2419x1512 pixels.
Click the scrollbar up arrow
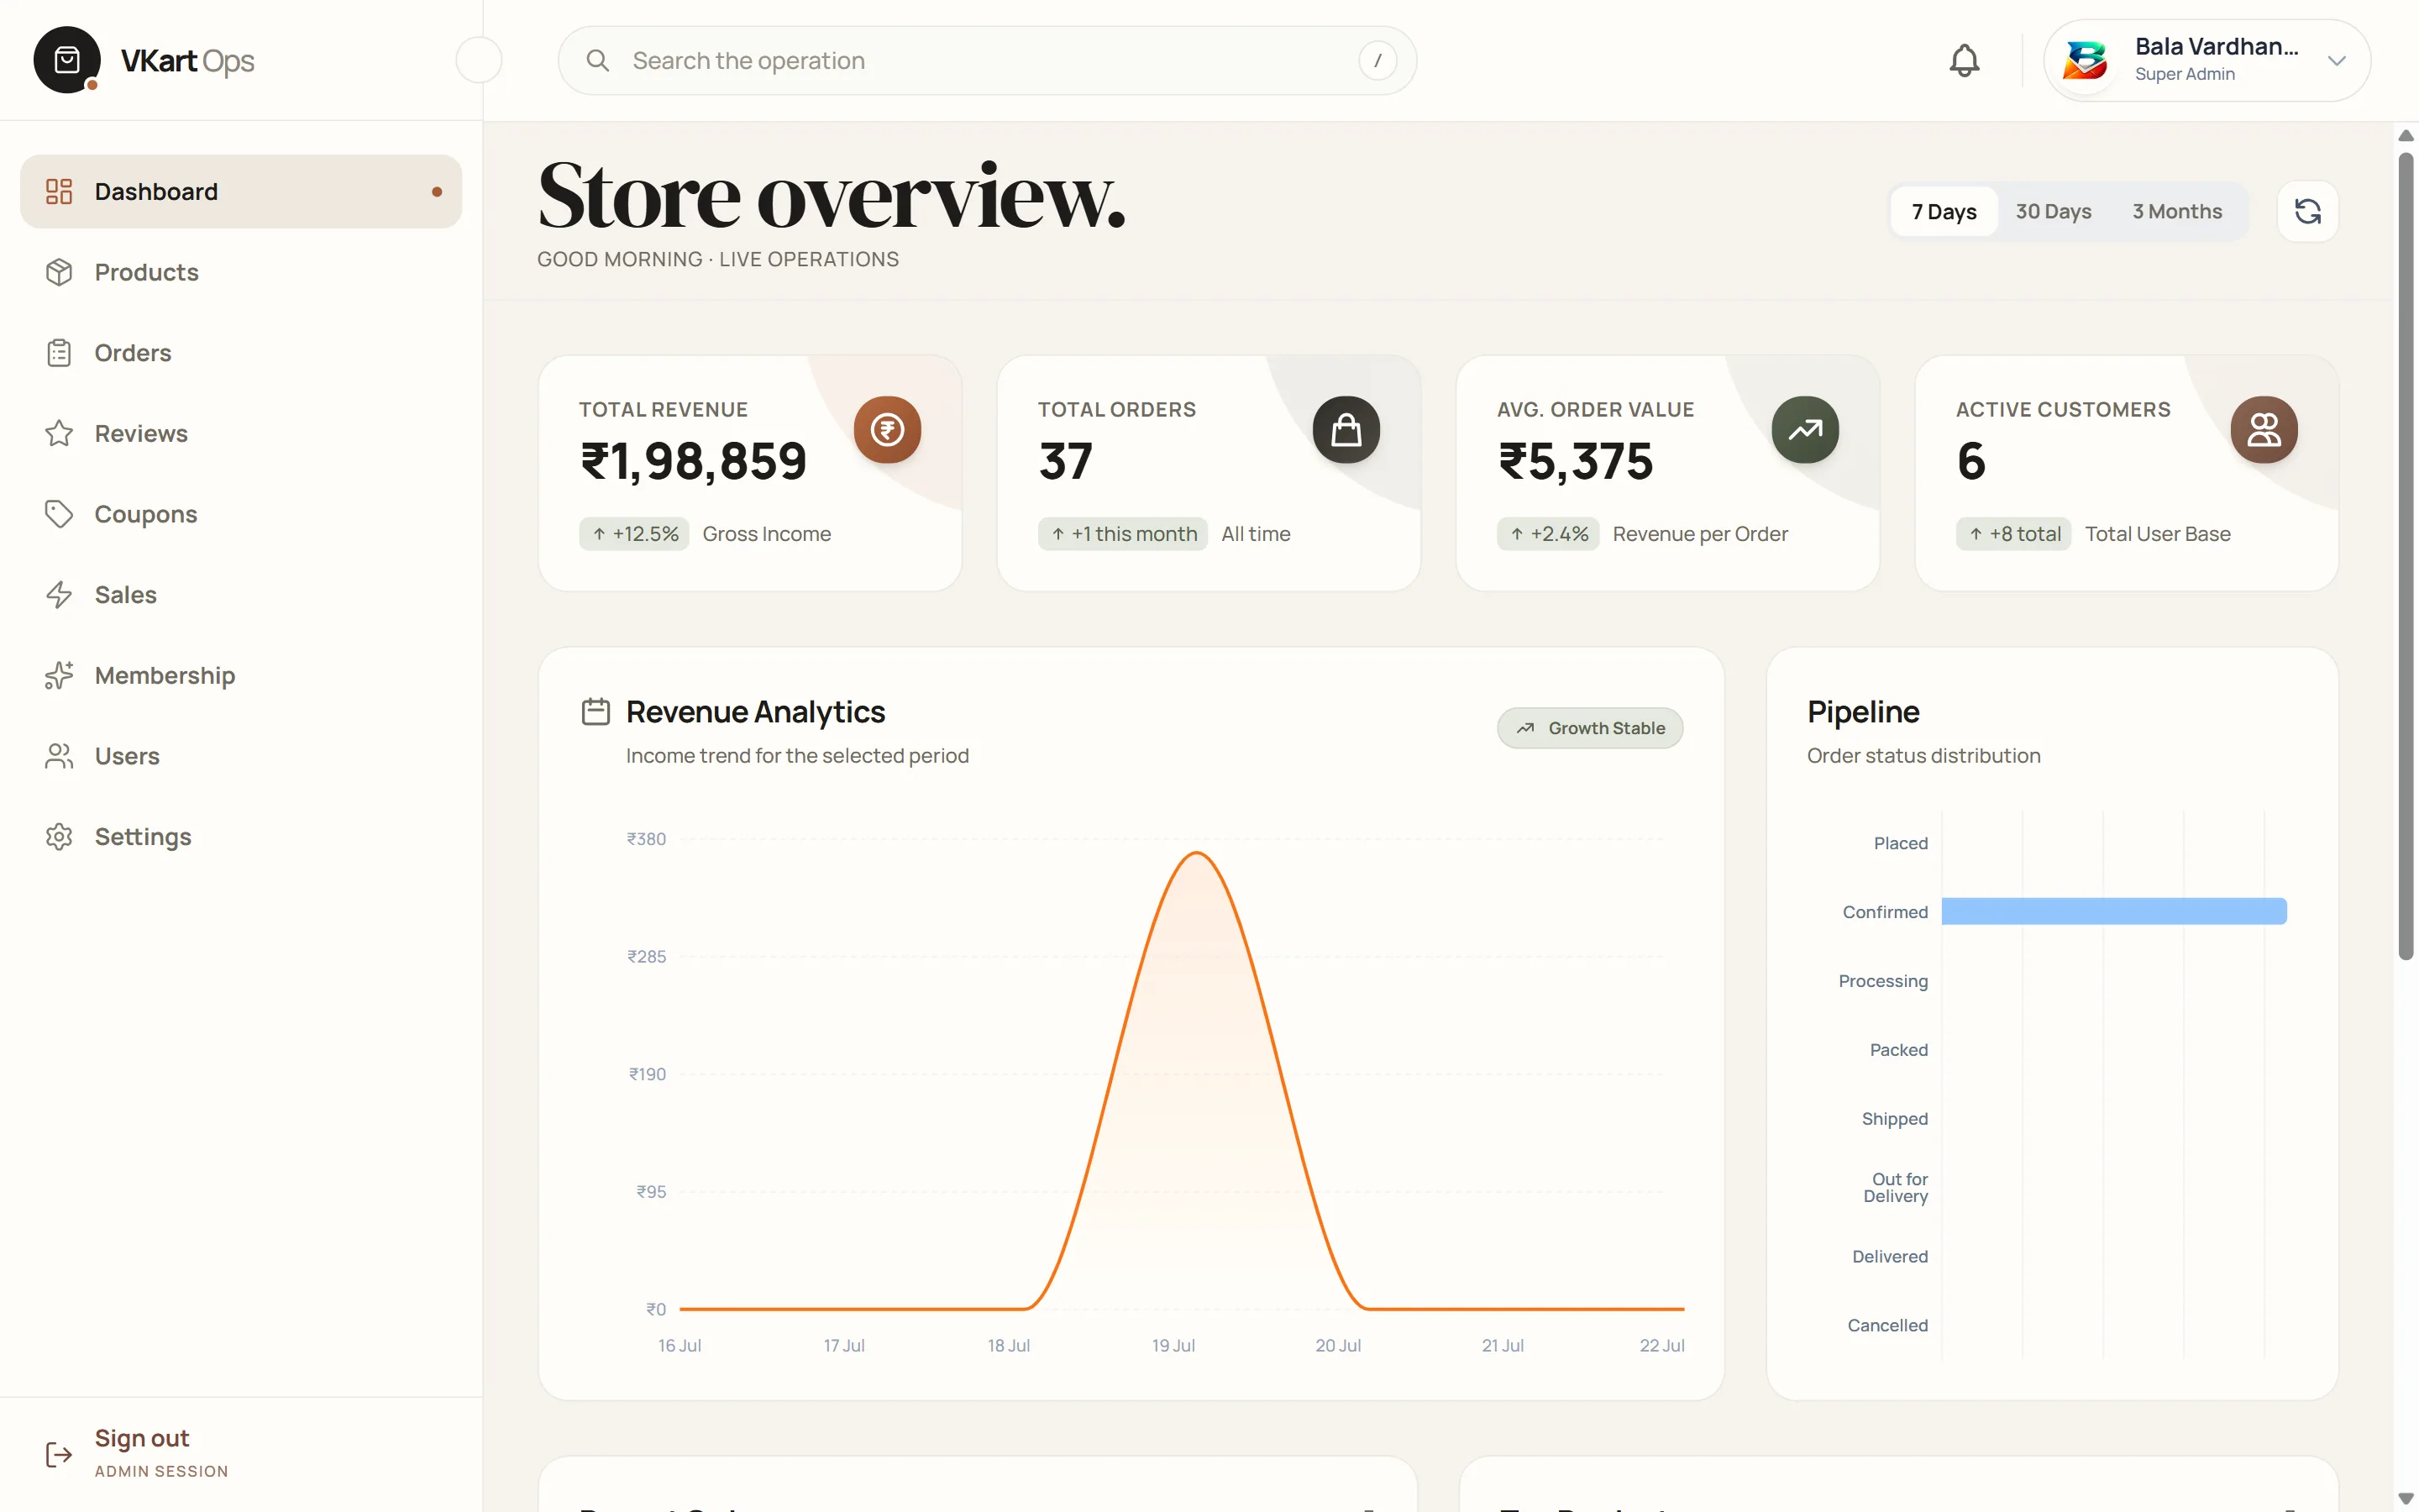pyautogui.click(x=2406, y=136)
